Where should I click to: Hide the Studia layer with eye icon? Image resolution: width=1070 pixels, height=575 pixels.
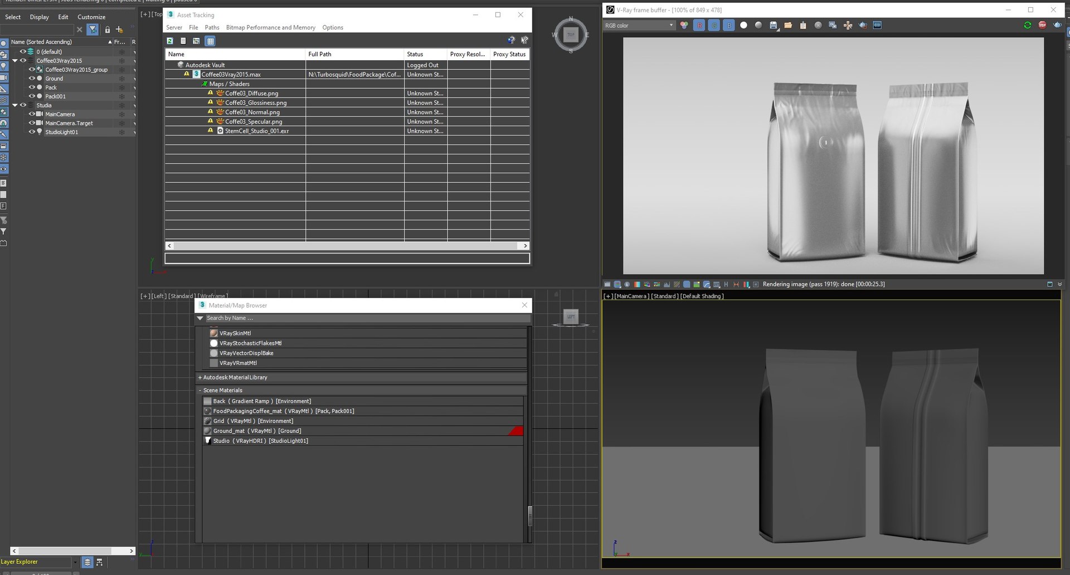coord(23,105)
